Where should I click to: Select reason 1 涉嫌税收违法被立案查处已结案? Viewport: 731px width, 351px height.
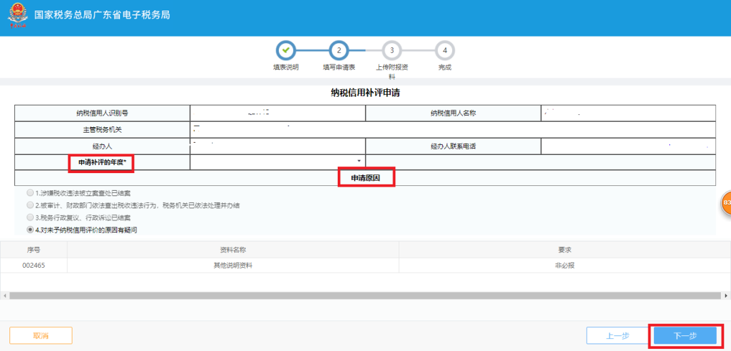[30, 193]
